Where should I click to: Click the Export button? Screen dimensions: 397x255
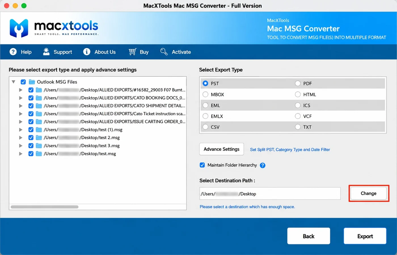coord(365,236)
